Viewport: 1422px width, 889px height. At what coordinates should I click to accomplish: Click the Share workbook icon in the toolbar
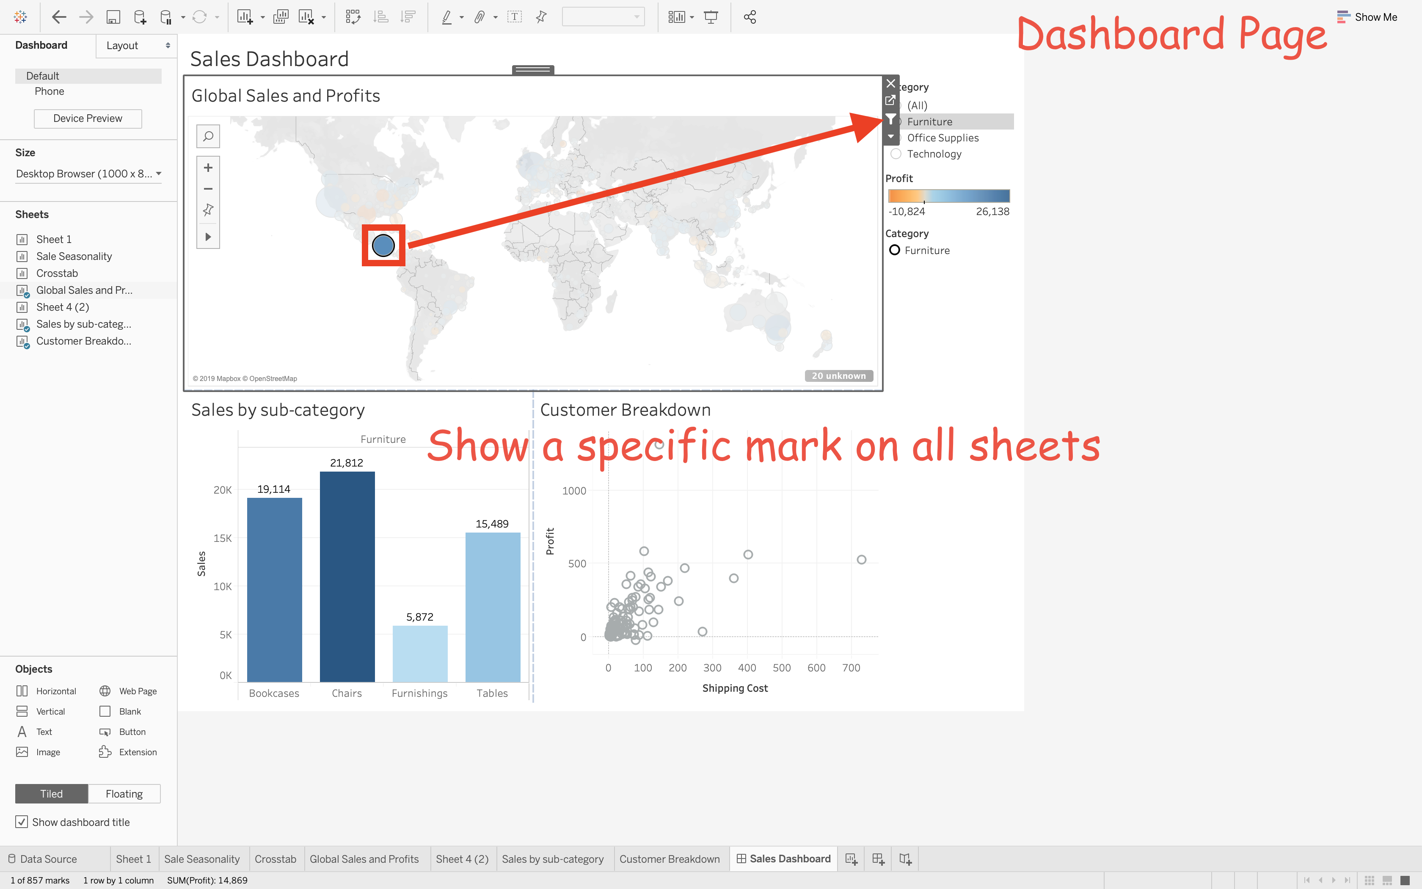[750, 17]
